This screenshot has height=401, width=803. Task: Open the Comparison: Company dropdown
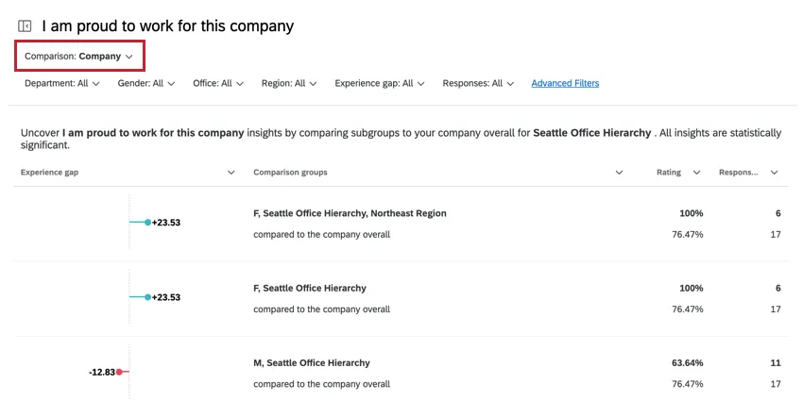78,57
